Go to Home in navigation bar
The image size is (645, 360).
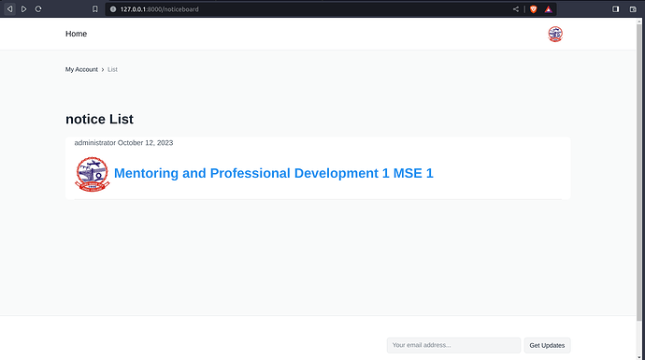point(76,34)
